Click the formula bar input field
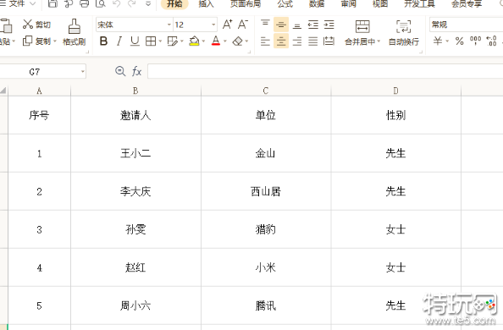 (x=325, y=71)
